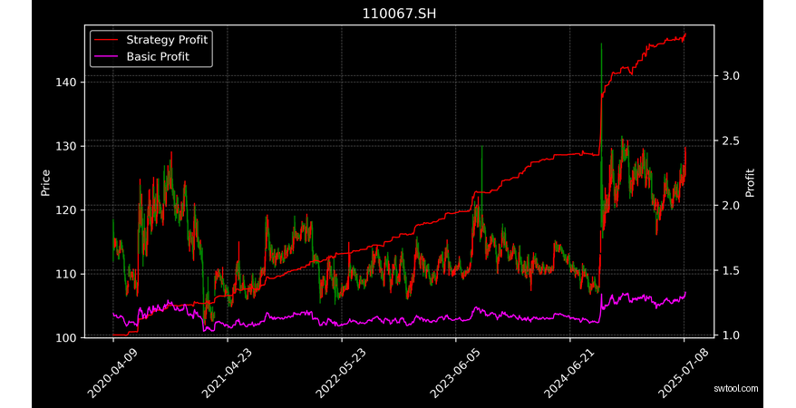The width and height of the screenshot is (796, 408).
Task: Click the Price axis label
Action: click(45, 182)
